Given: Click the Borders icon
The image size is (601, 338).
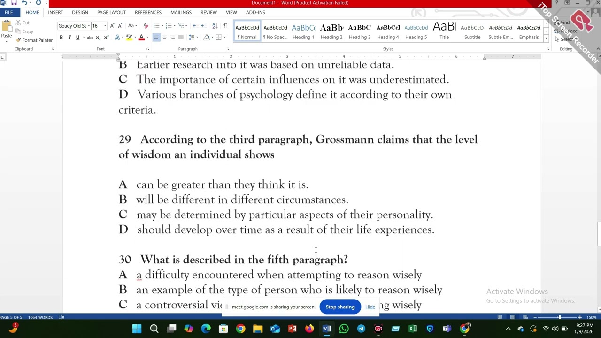Looking at the screenshot, I should [x=218, y=38].
